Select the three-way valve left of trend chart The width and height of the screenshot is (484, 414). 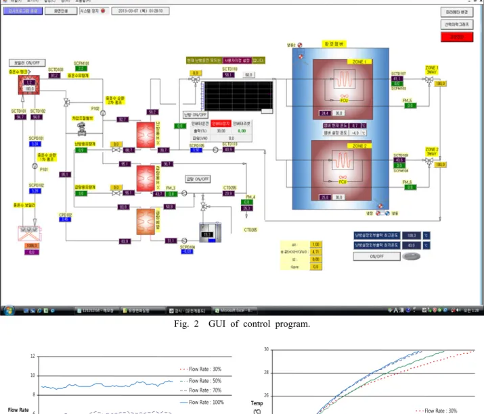pos(195,80)
